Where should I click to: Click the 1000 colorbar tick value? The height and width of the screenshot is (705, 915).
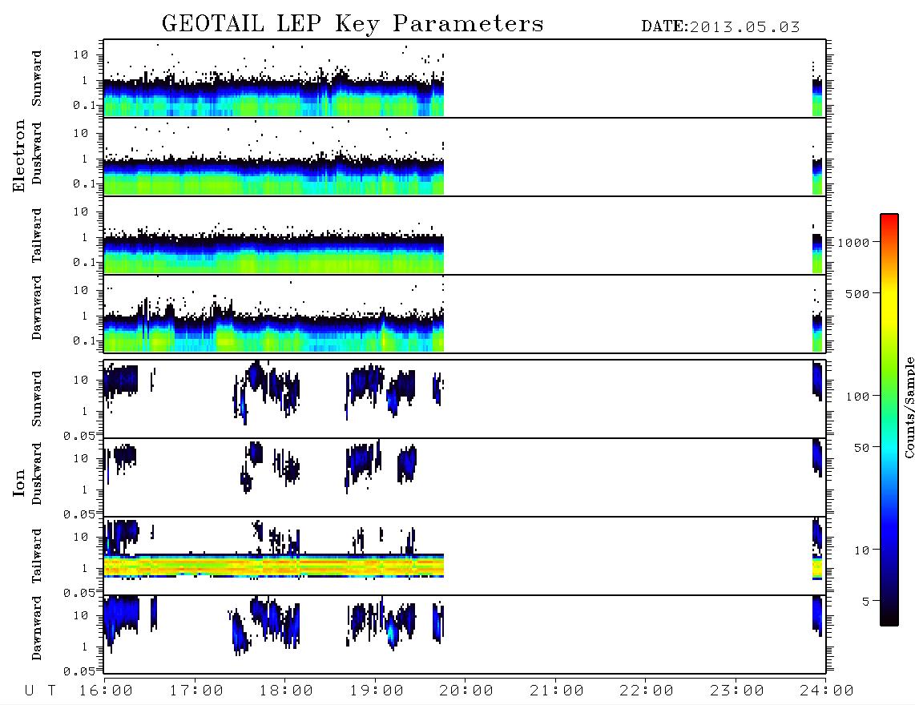coord(854,242)
